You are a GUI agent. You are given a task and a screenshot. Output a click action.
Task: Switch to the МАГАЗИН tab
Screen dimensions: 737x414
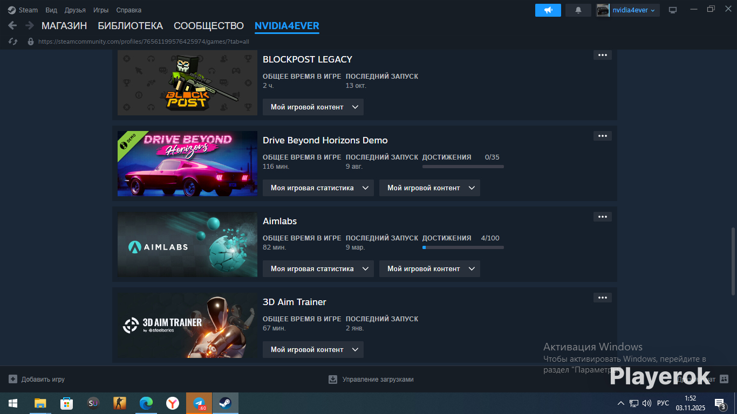point(64,26)
